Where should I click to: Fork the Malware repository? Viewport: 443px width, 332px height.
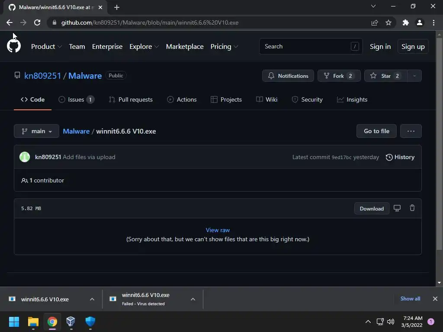click(x=339, y=76)
